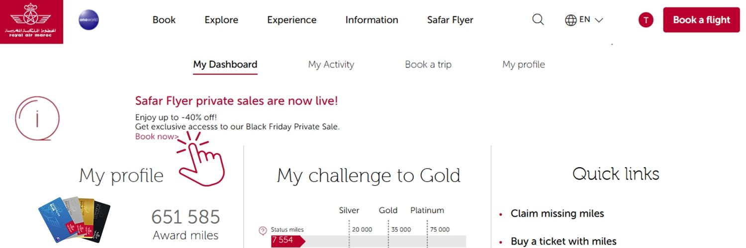Switch to the My Activity tab
This screenshot has height=248, width=746.
tap(331, 64)
